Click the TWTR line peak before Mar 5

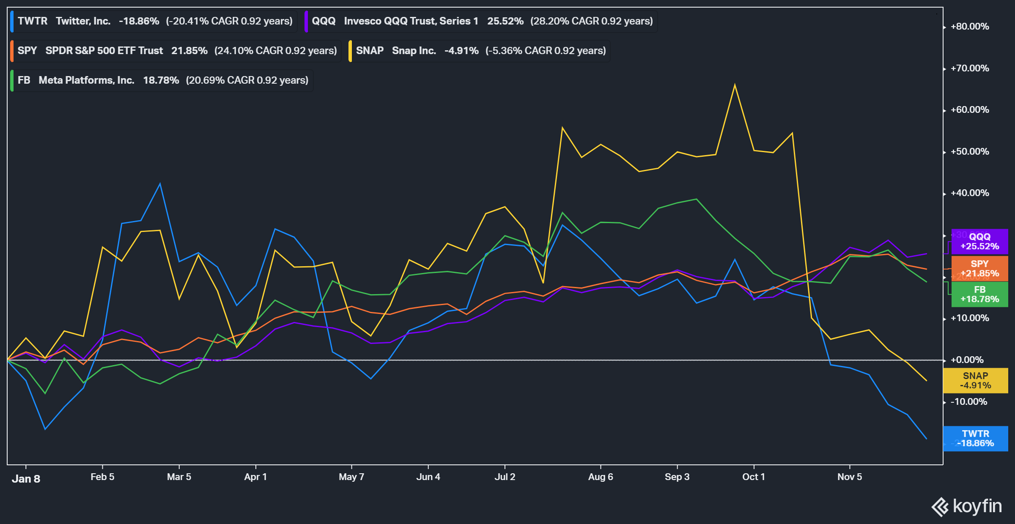click(160, 184)
